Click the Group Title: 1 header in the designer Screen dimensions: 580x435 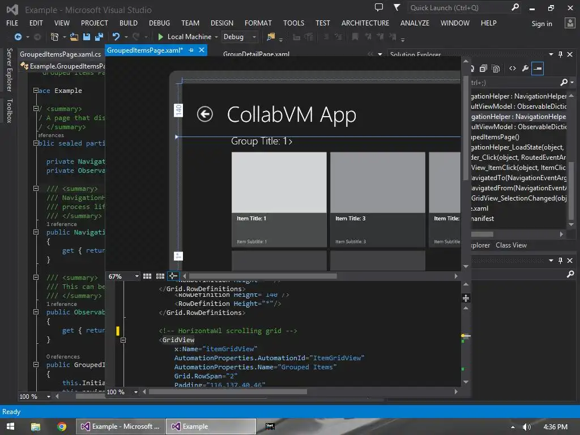(262, 141)
